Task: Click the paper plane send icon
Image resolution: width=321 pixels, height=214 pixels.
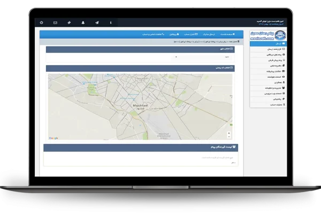Action: tap(97, 22)
